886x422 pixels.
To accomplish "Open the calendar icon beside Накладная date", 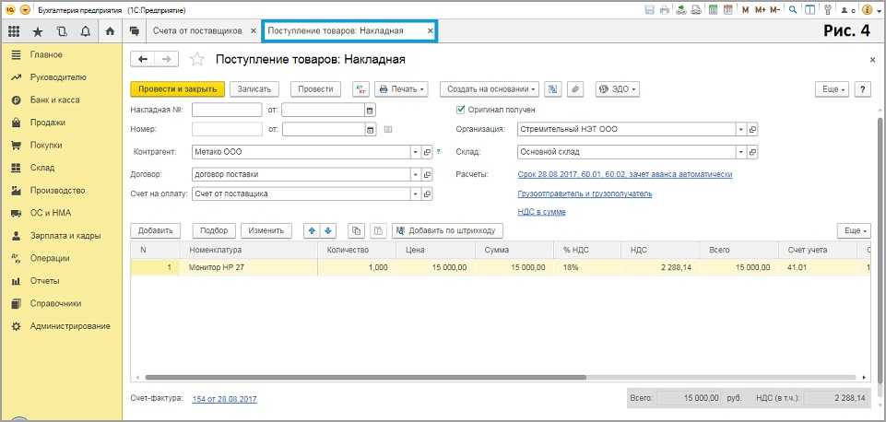I will [x=370, y=110].
